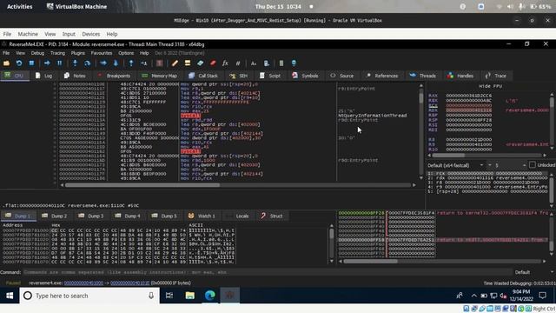Open file using folder toolbar icon
556x313 pixels.
tap(6, 63)
